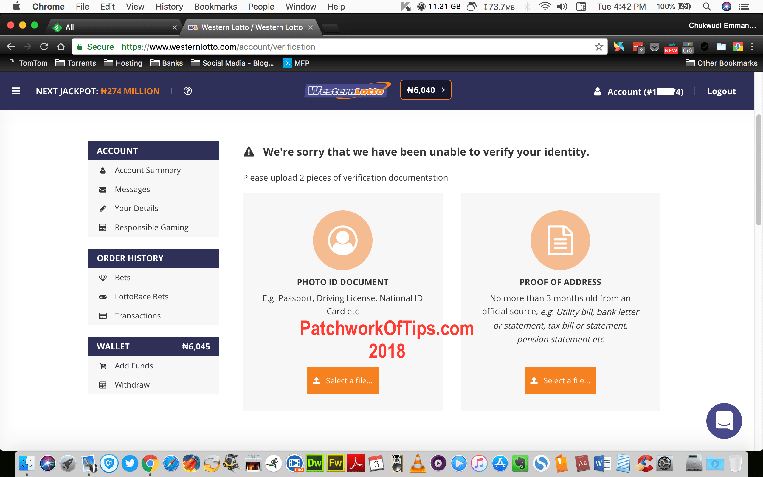The width and height of the screenshot is (763, 477).
Task: Expand the account navigation menu
Action: click(16, 91)
